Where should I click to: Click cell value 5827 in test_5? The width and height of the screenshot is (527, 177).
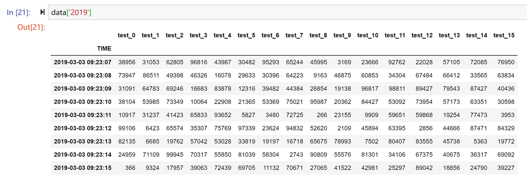coord(249,115)
